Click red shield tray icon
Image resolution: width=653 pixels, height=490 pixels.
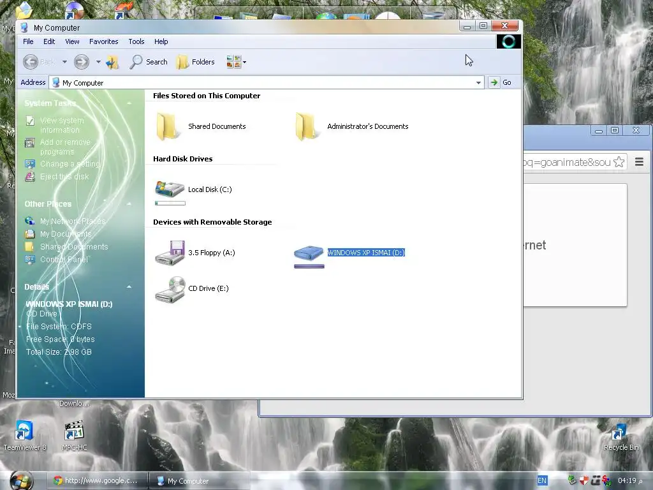(x=584, y=480)
